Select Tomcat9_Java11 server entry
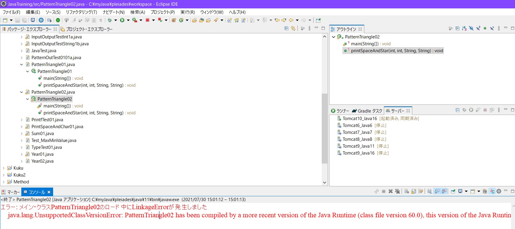Viewport: 515px width, 229px height. [363, 146]
